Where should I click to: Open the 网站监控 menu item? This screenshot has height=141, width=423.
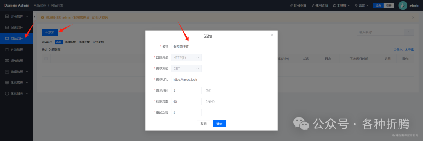tap(16, 38)
